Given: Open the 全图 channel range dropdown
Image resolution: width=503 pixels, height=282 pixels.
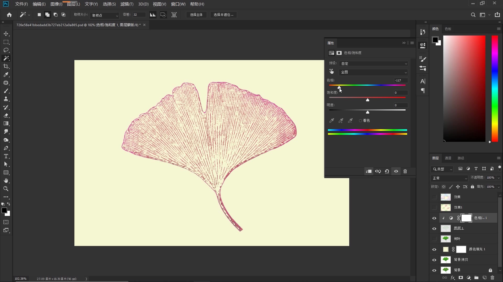Looking at the screenshot, I should click(373, 72).
